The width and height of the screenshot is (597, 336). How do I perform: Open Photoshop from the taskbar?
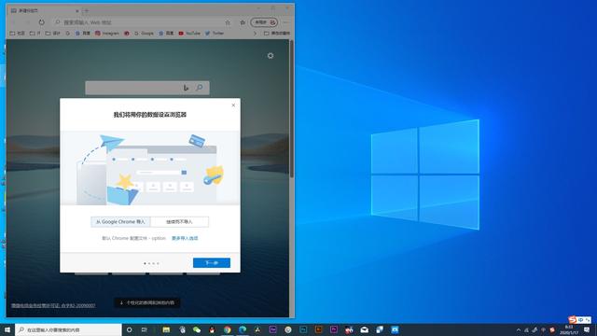pos(303,329)
